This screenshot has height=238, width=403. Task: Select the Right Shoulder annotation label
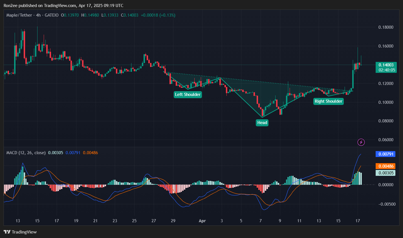coord(328,101)
